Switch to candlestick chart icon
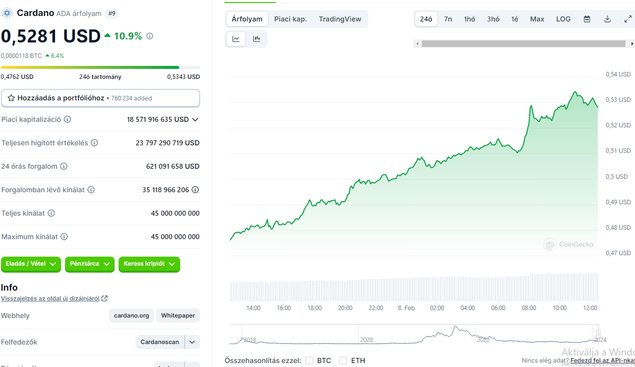The image size is (635, 367). (x=257, y=39)
